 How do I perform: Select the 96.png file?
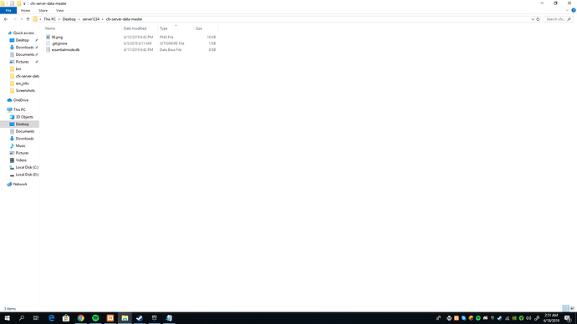[57, 37]
